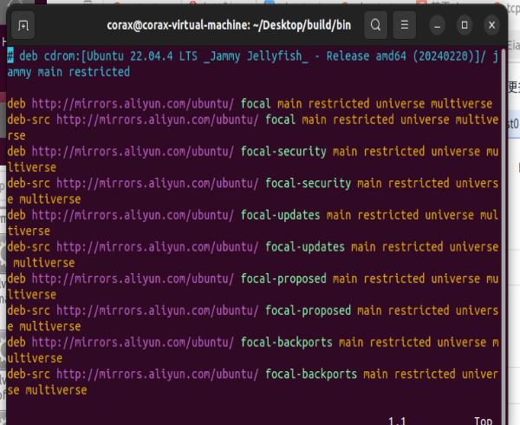Image resolution: width=520 pixels, height=425 pixels.
Task: Open the terminal search tool
Action: 375,25
